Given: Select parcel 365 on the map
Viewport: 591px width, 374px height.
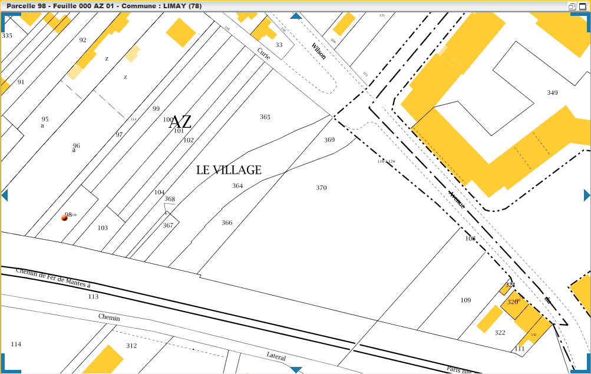Looking at the screenshot, I should 265,117.
